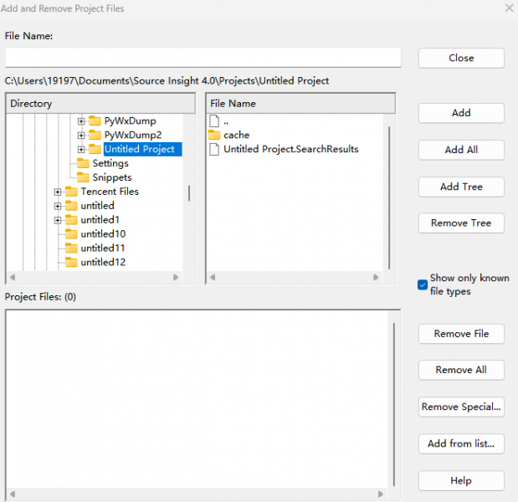
Task: Click the PyWxDump folder icon
Action: click(95, 120)
